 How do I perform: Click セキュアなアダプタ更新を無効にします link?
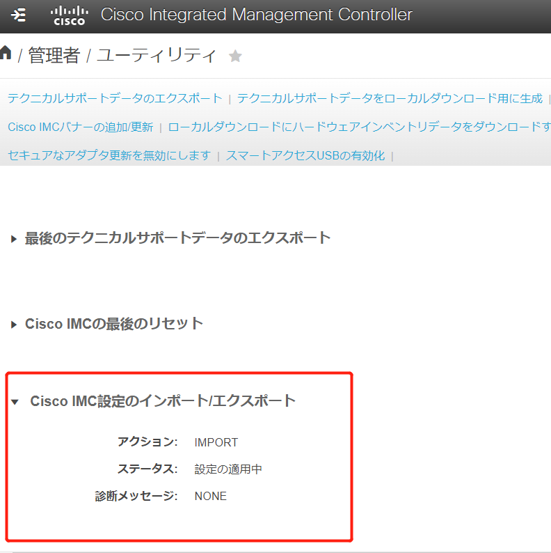click(109, 155)
